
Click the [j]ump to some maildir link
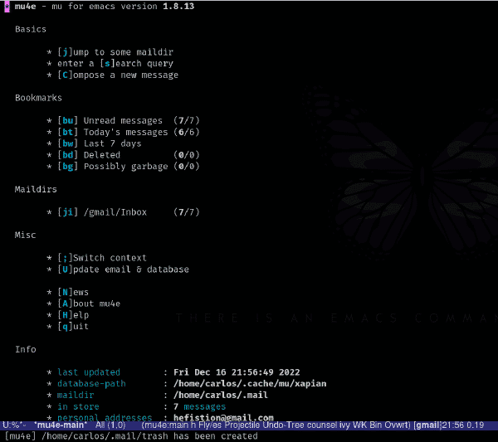click(115, 52)
